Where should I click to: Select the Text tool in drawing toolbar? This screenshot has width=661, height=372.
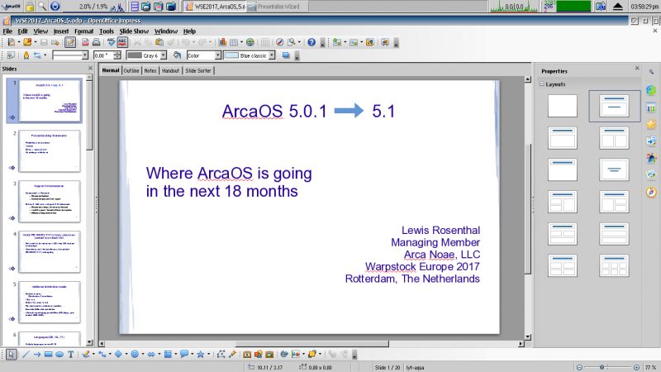coord(72,354)
